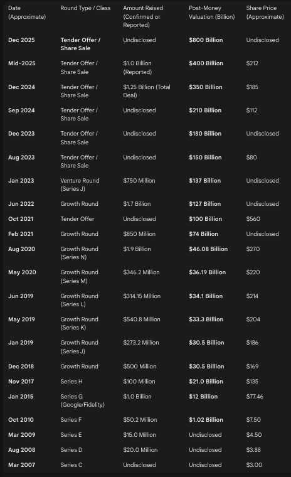This screenshot has height=477, width=291.
Task: Click the Venture Round (Series J) cell
Action: 80,185
